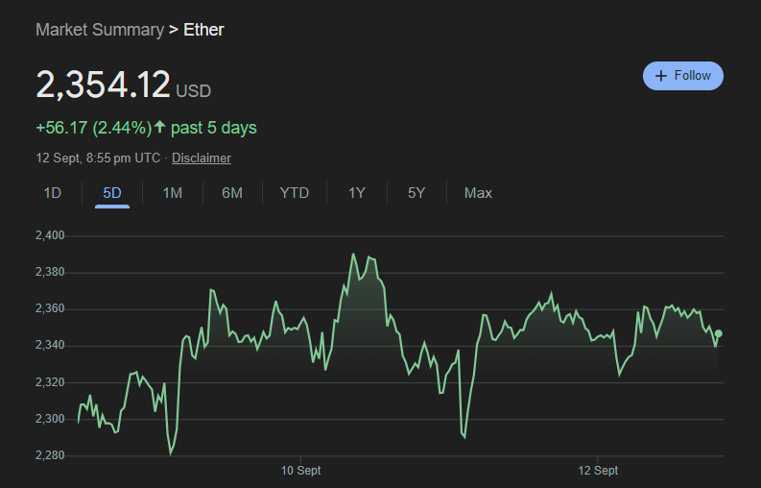Click the 10 Sept date axis label
Viewport: 761px width, 488px height.
tap(300, 471)
